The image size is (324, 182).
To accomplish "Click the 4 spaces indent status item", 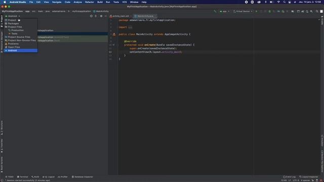I will point(305,180).
